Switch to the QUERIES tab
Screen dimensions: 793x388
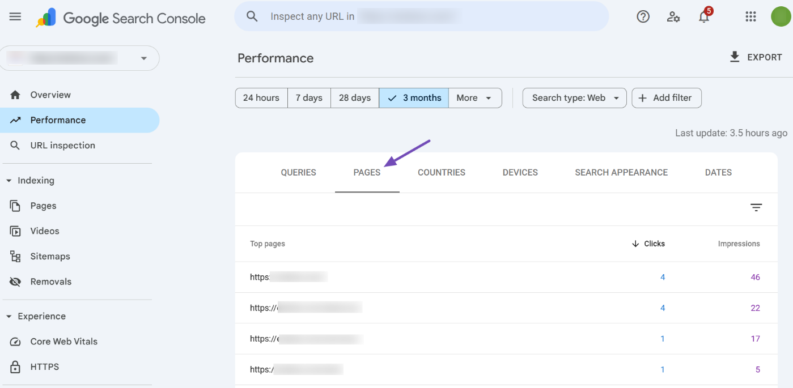[x=298, y=172]
